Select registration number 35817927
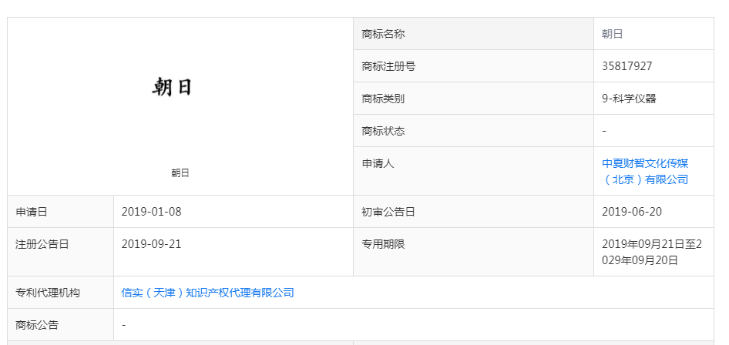This screenshot has width=729, height=345. (x=627, y=66)
